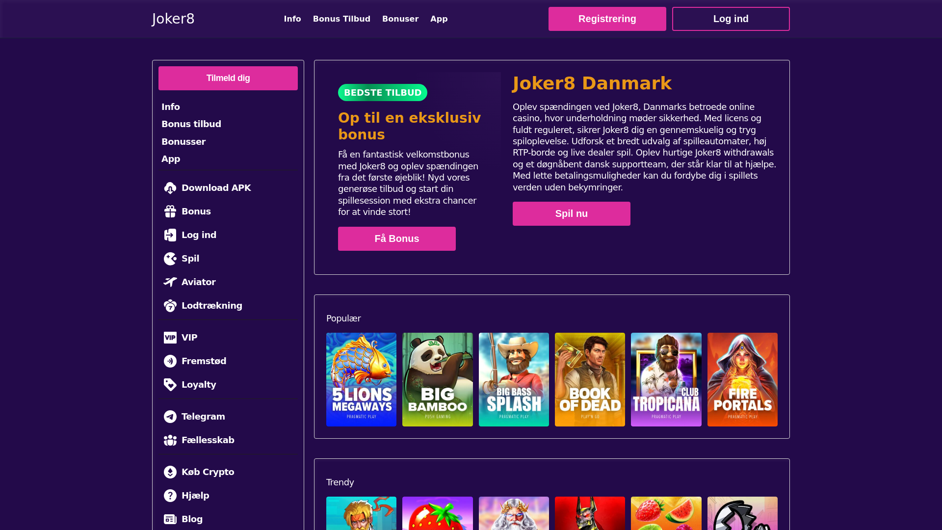
Task: Click the Registrering button
Action: coord(607,19)
